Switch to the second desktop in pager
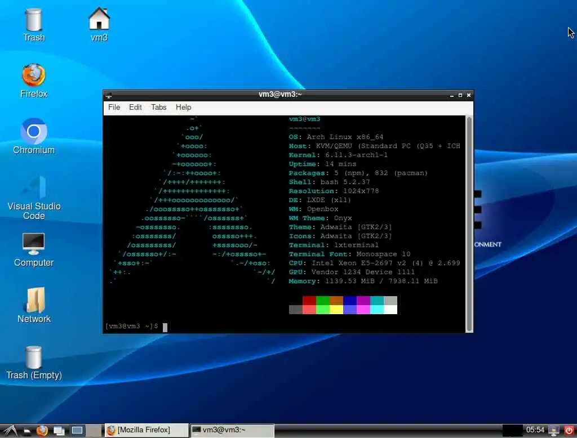Viewport: 577px width, 438px height. [94, 430]
